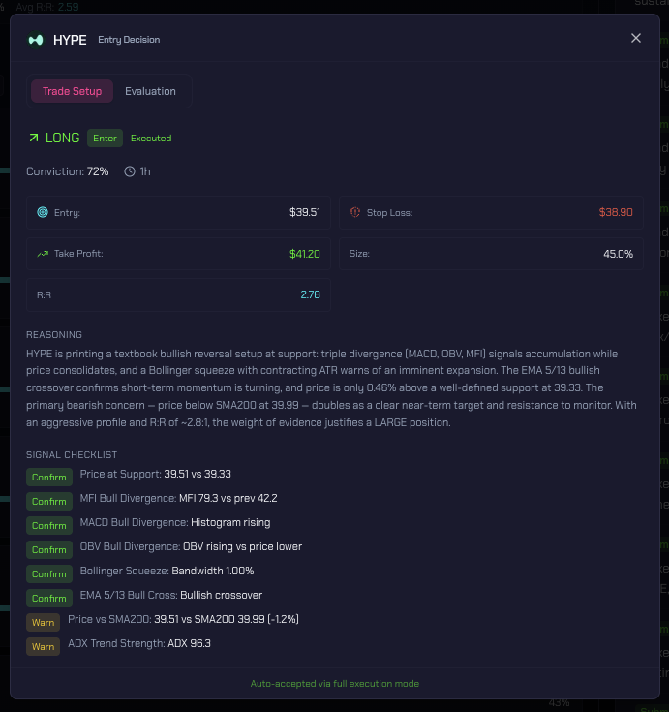Switch to the Evaluation tab
Screen dimensions: 669x712
pos(150,91)
